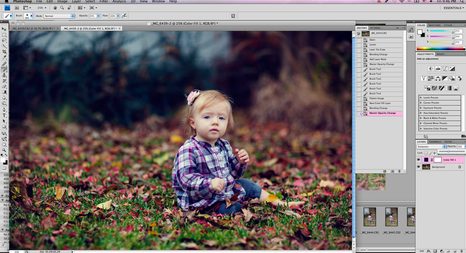
Task: Select the Add Layer Mask history state
Action: tap(379, 59)
